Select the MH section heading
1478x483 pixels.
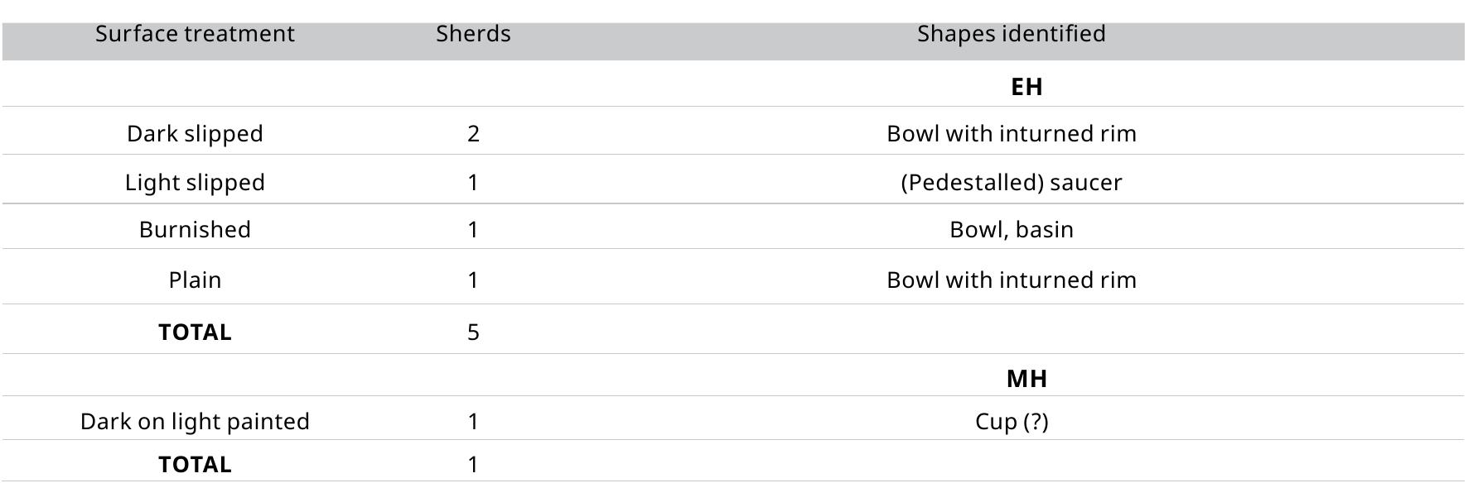(x=1026, y=379)
